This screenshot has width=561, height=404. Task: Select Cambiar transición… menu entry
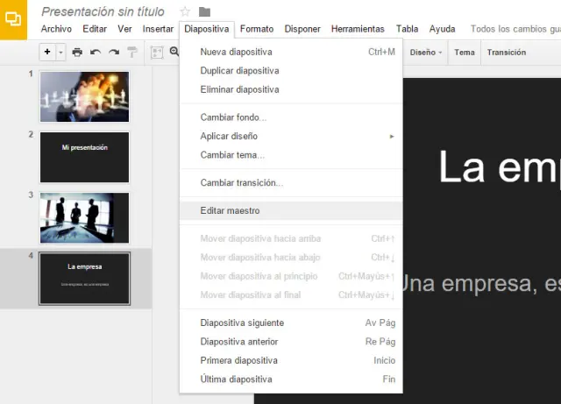pos(241,182)
